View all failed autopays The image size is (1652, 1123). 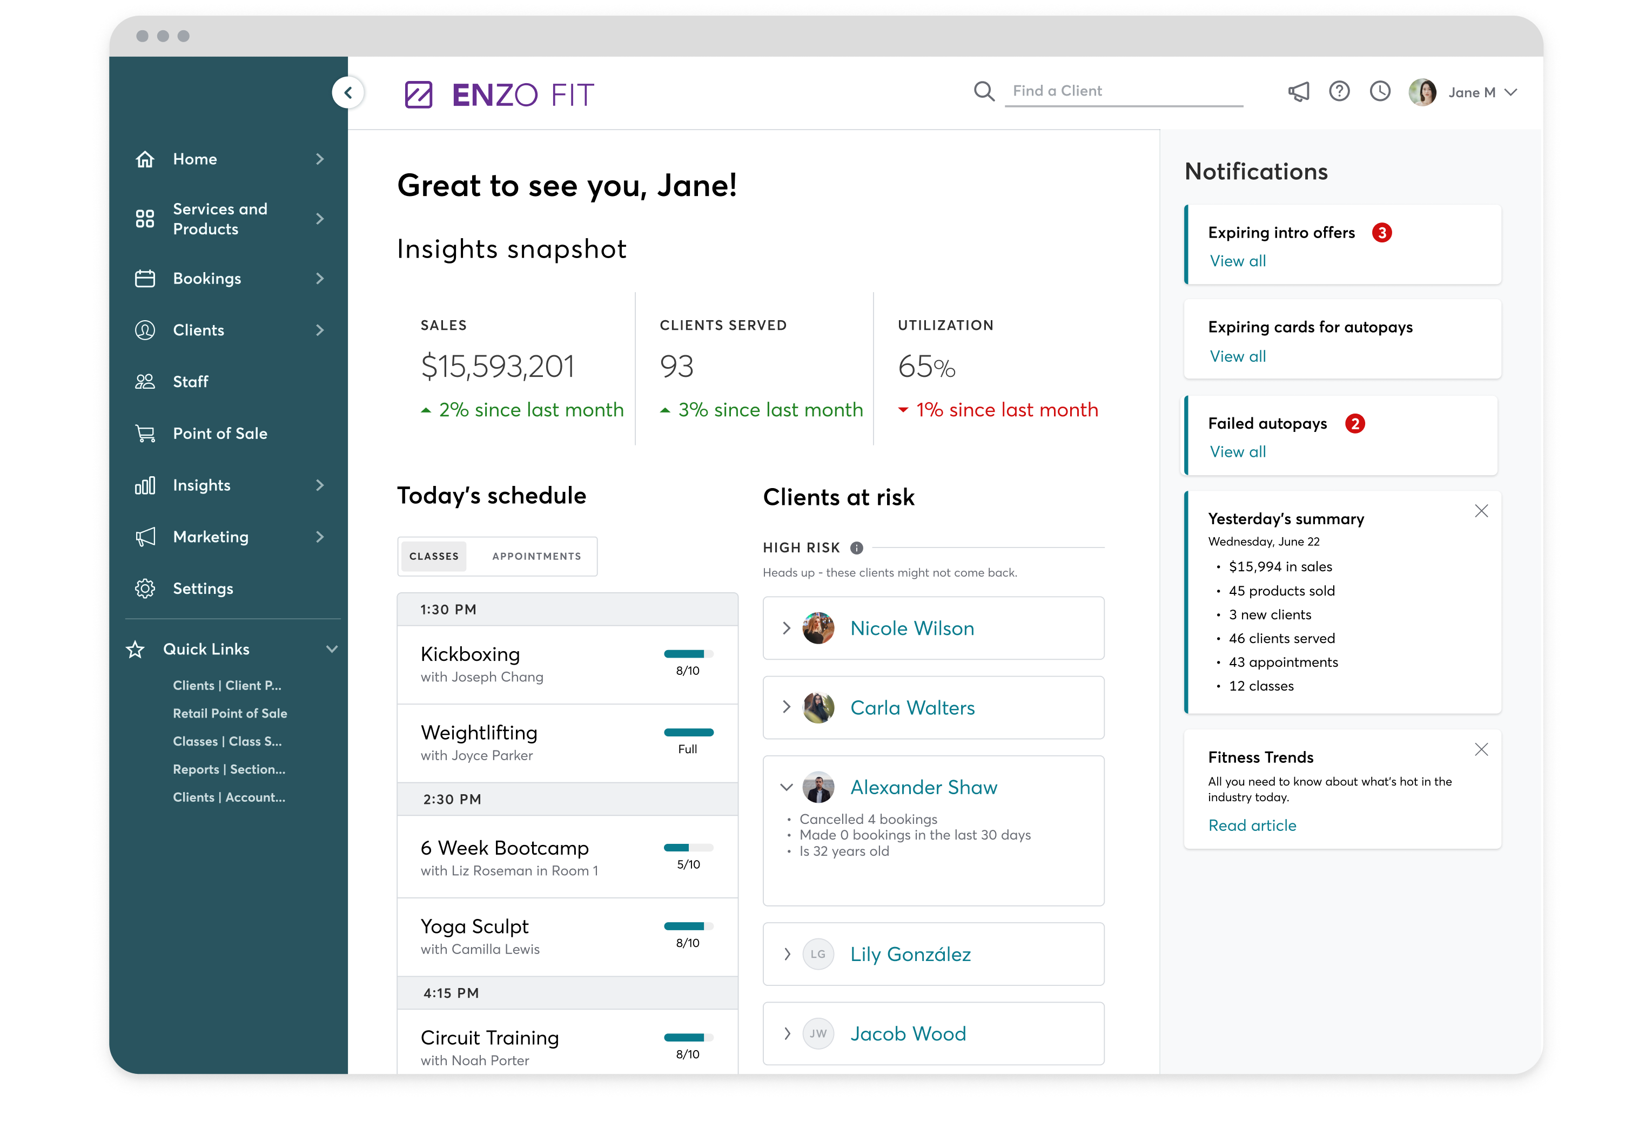pyautogui.click(x=1236, y=451)
